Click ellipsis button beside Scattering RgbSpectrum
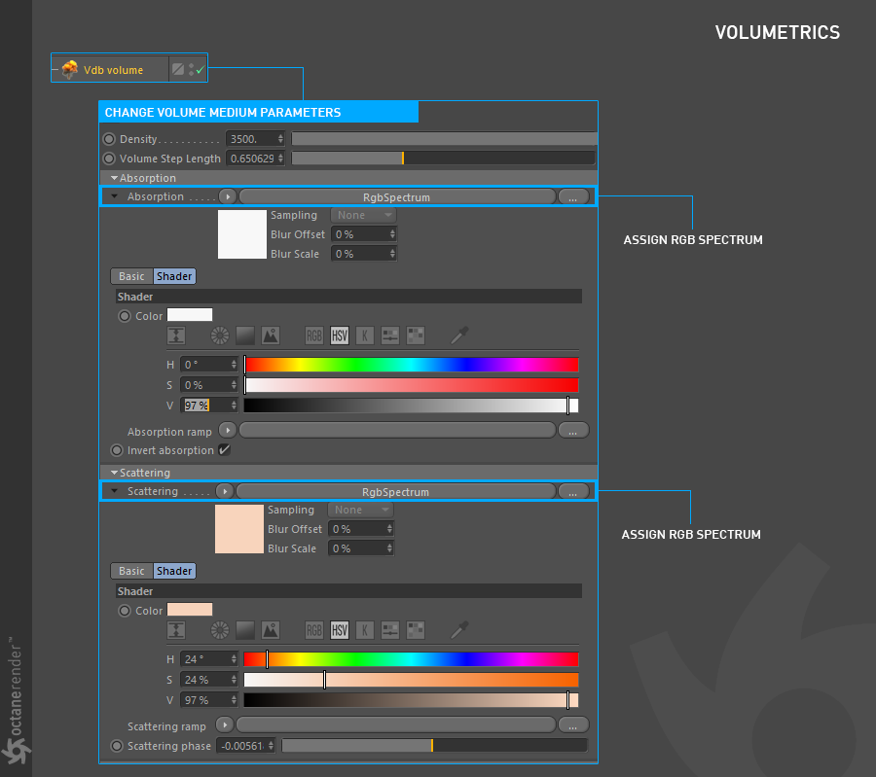Screen dimensions: 876x777 (573, 492)
